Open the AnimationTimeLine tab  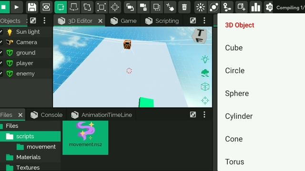tap(102, 115)
